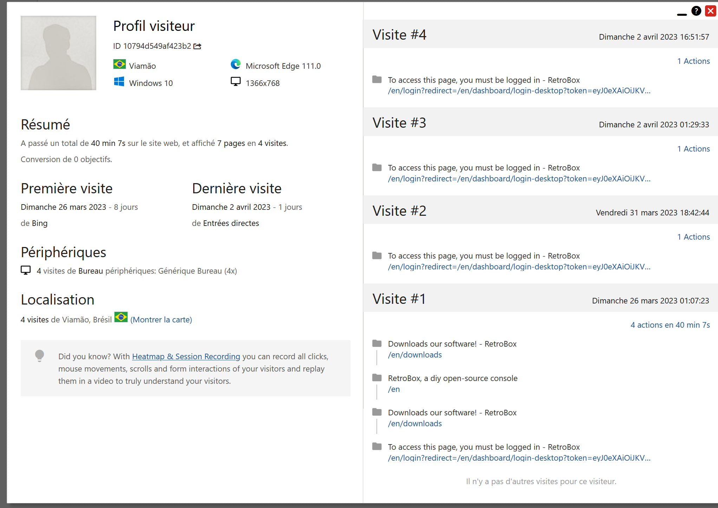
Task: Click the help question mark icon
Action: point(696,11)
